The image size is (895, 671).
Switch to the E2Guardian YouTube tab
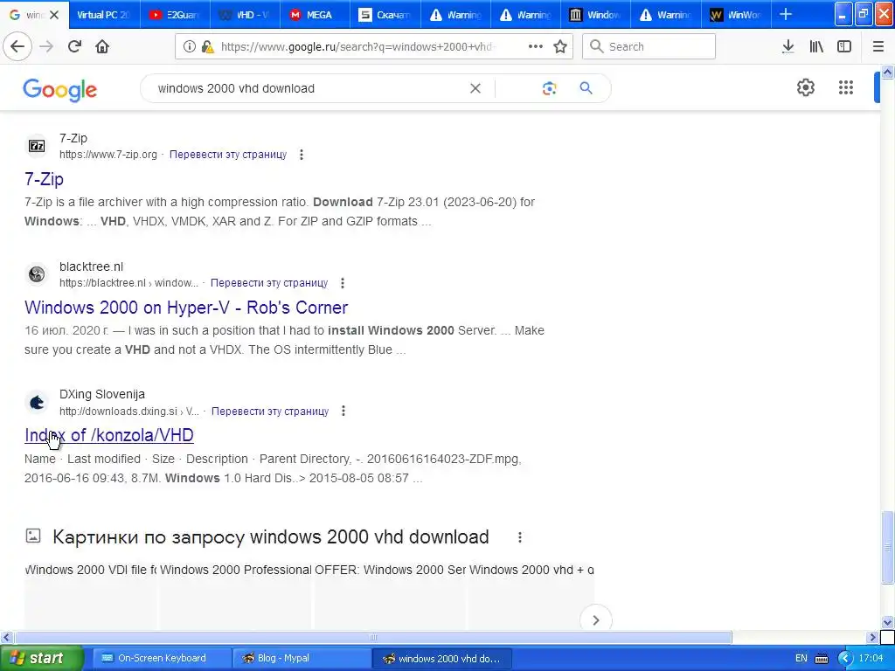(175, 15)
